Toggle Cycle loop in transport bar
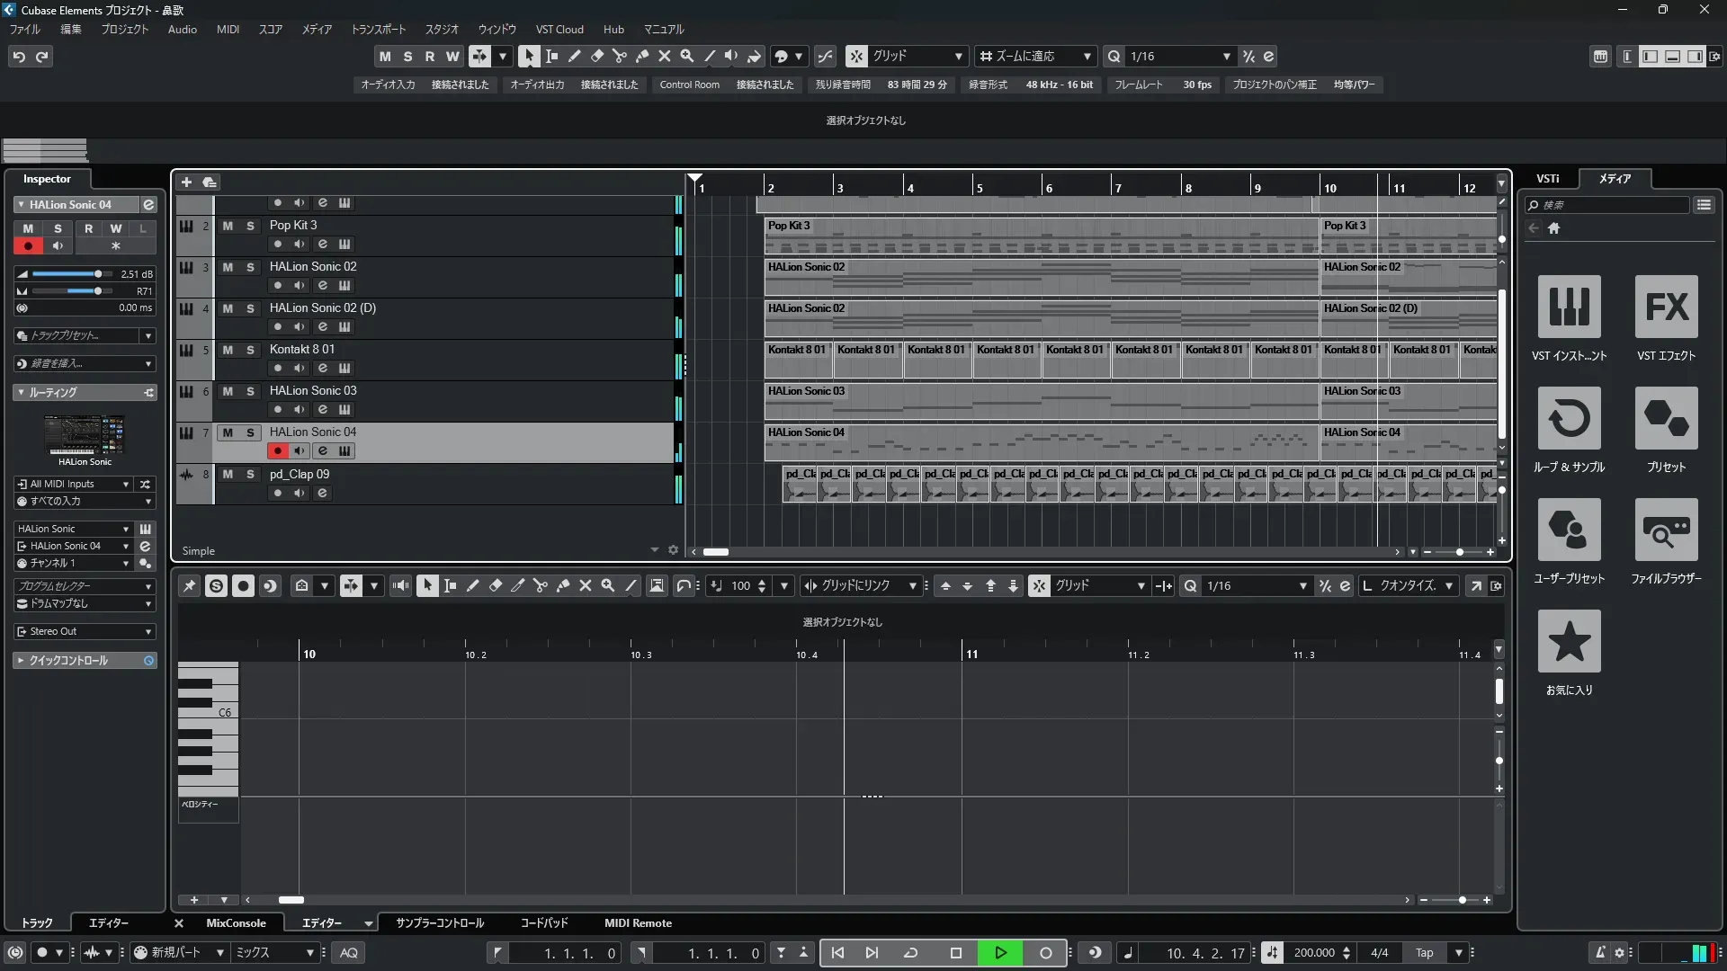The width and height of the screenshot is (1727, 971). click(x=910, y=953)
